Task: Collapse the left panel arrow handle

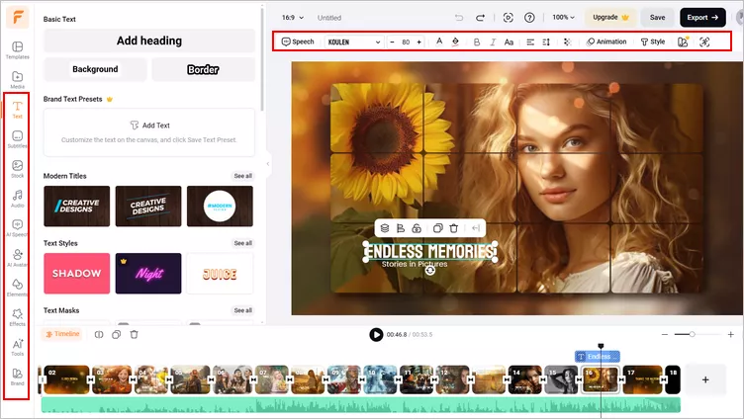Action: 267,164
